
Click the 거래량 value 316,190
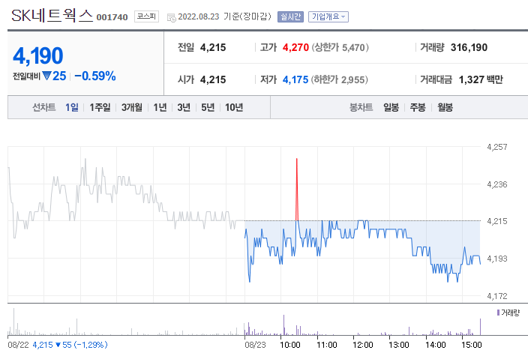[x=469, y=47]
